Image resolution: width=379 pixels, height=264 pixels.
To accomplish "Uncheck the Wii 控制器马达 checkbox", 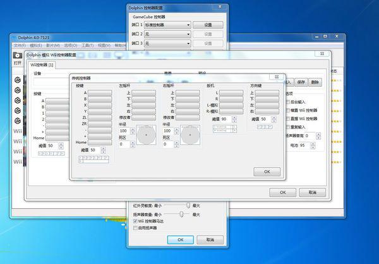I will point(135,221).
